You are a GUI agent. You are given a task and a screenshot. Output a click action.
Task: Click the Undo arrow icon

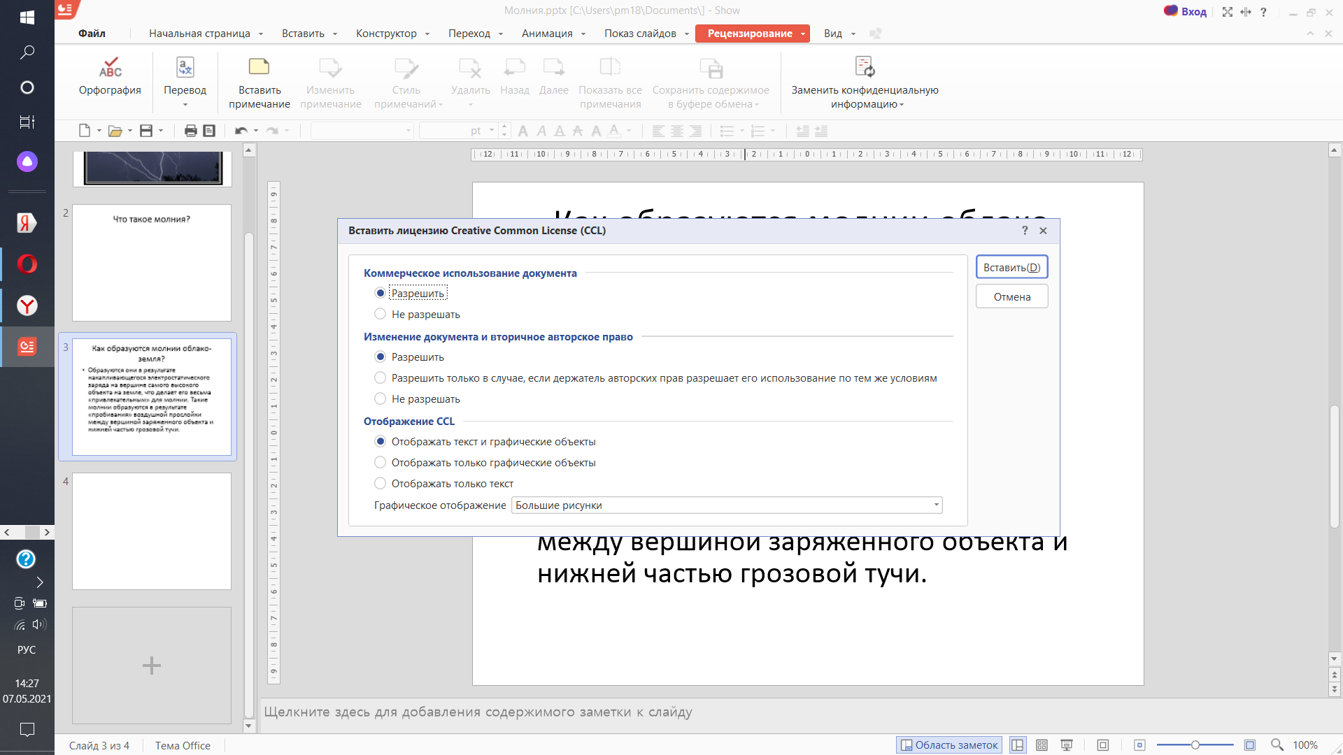point(241,131)
